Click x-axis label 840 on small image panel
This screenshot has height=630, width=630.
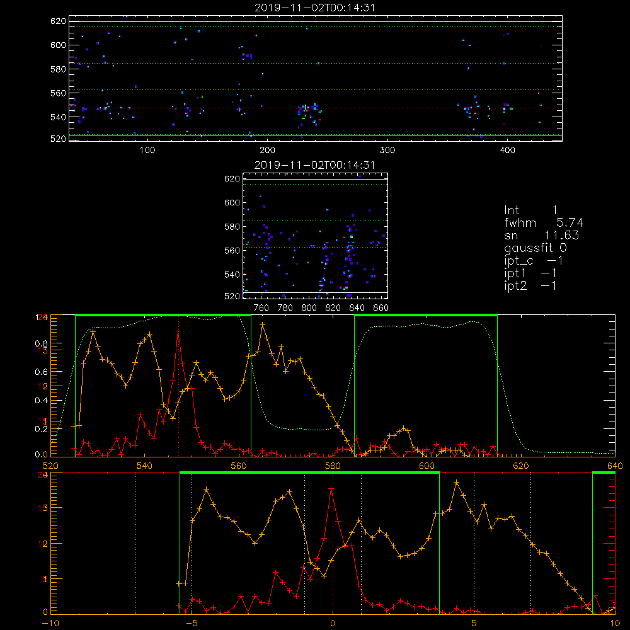[x=357, y=307]
